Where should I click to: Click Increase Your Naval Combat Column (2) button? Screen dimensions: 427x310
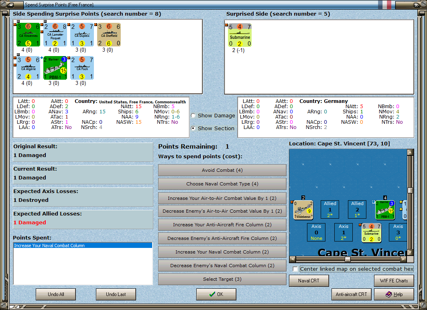point(222,252)
